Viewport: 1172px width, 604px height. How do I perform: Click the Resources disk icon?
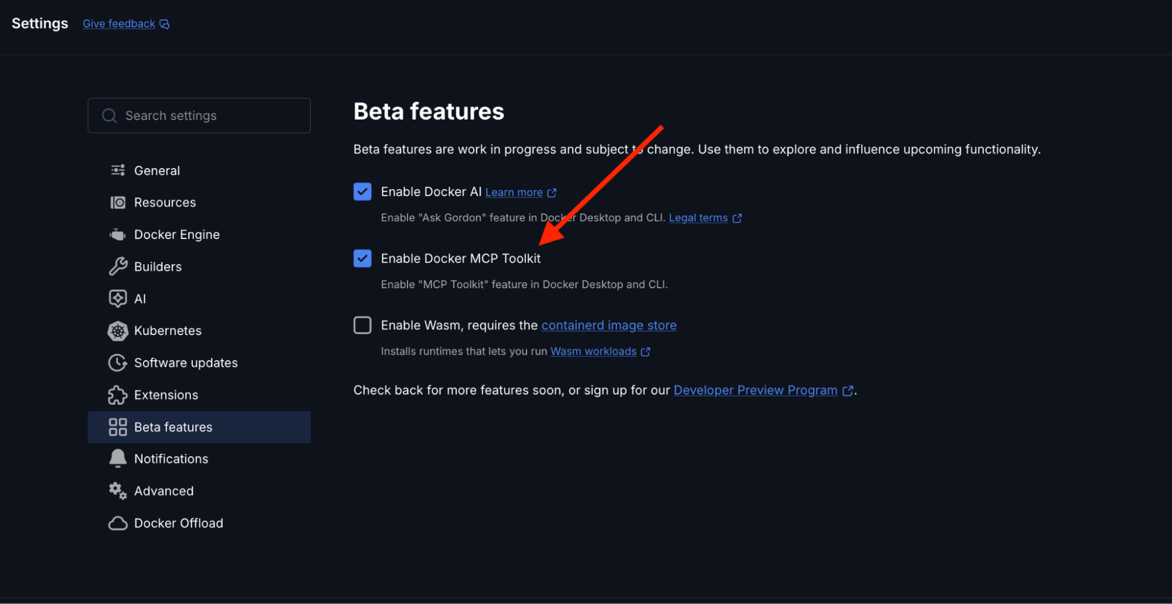click(118, 203)
